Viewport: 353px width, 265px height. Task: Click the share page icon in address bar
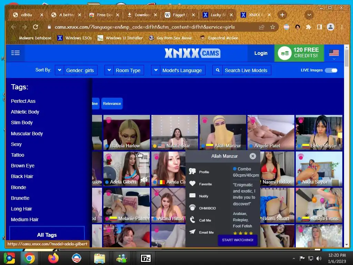click(262, 27)
